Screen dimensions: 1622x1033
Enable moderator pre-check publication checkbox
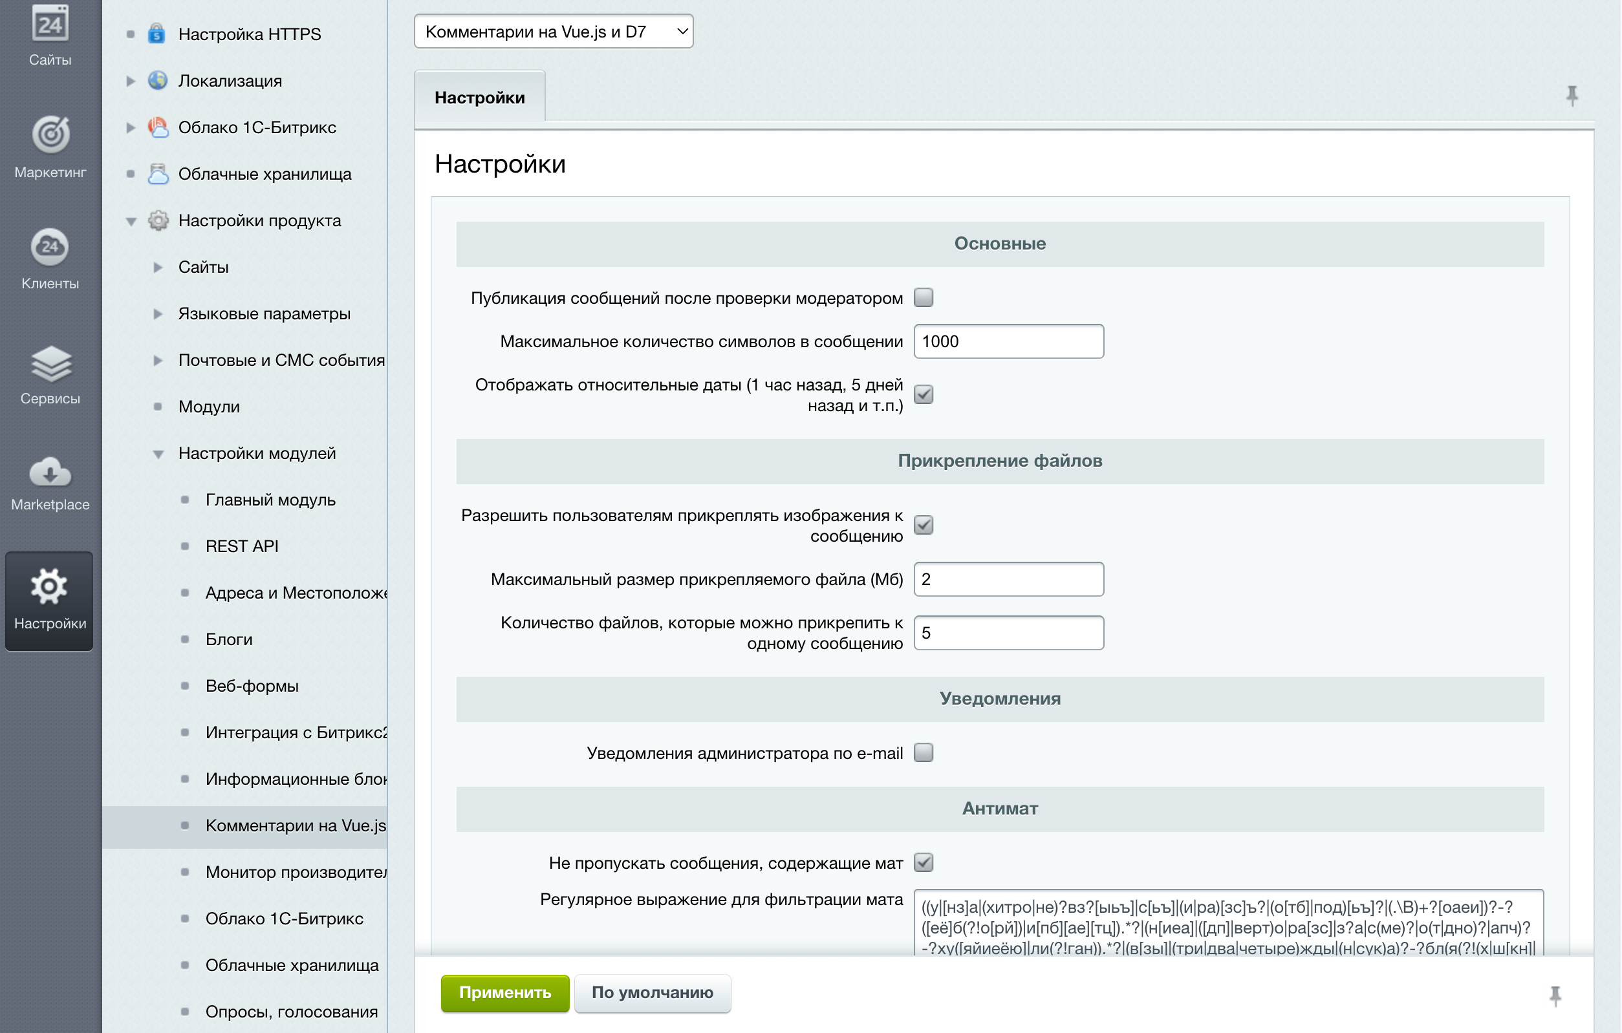[923, 297]
